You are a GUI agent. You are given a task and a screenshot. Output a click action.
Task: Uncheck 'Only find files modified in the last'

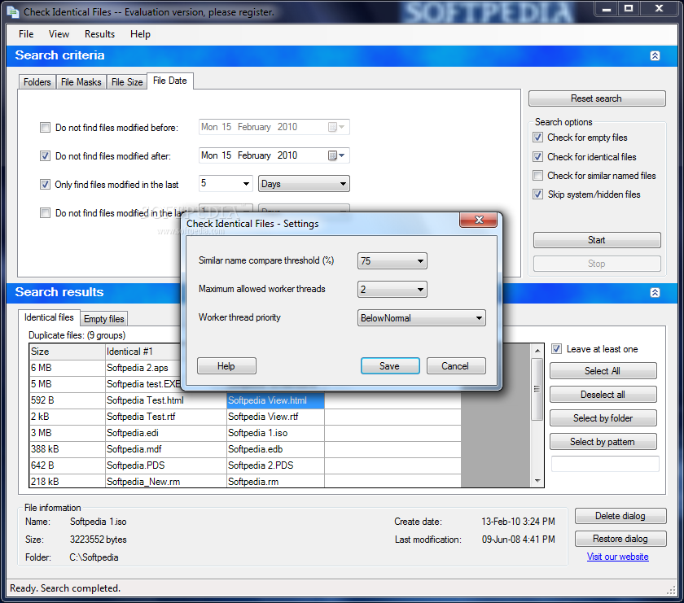coord(45,185)
